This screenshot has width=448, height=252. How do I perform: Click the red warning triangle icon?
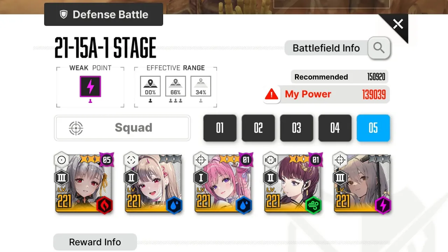272,94
